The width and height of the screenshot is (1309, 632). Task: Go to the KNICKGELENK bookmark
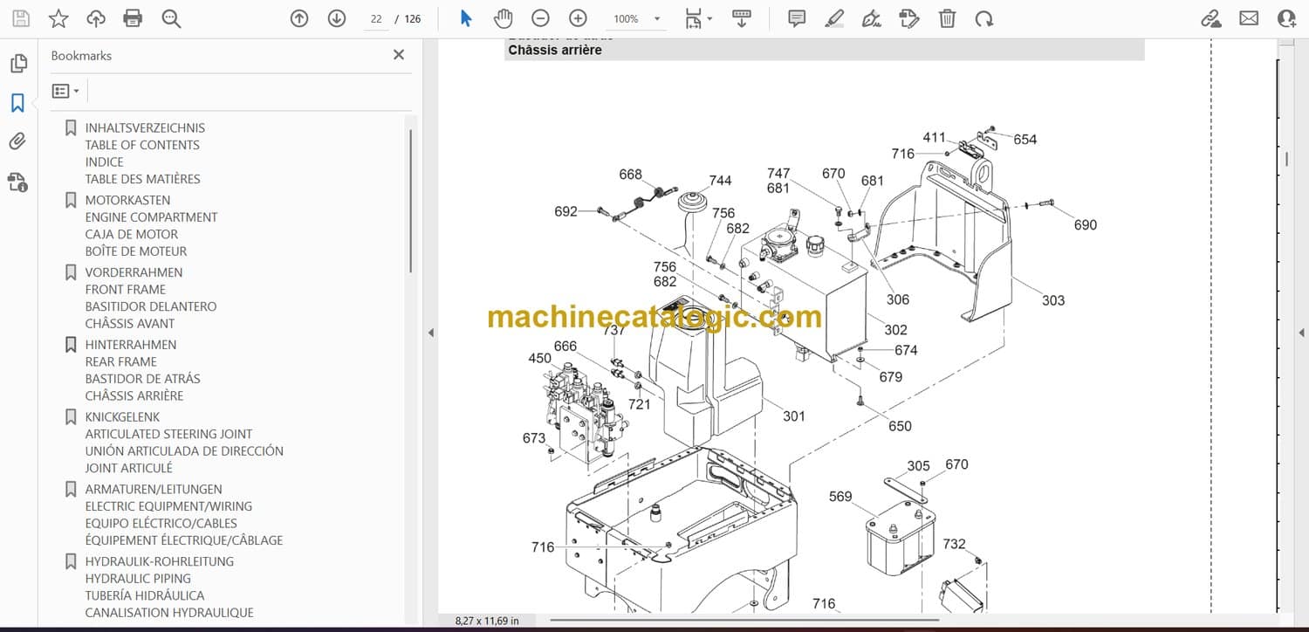coord(122,417)
